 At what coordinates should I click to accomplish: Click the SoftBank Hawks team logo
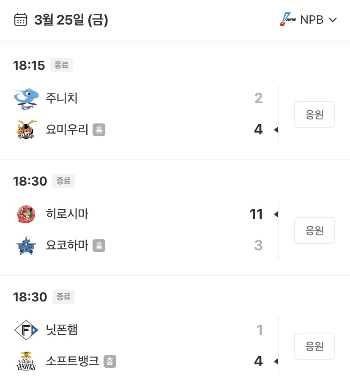tap(26, 361)
